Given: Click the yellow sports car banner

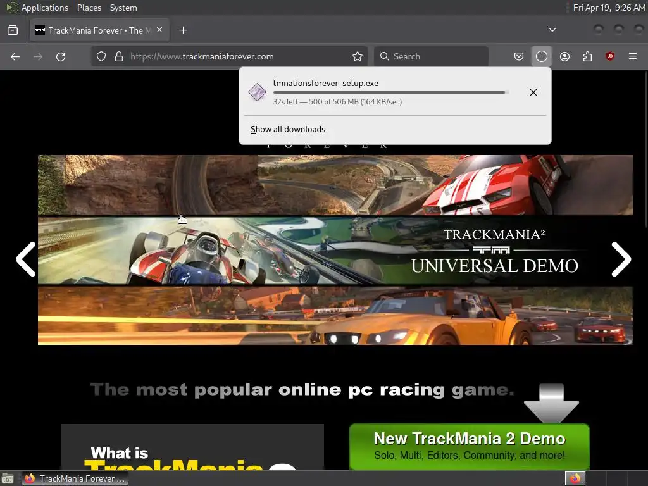Looking at the screenshot, I should [x=335, y=316].
